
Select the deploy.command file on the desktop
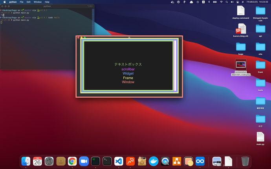point(241,11)
